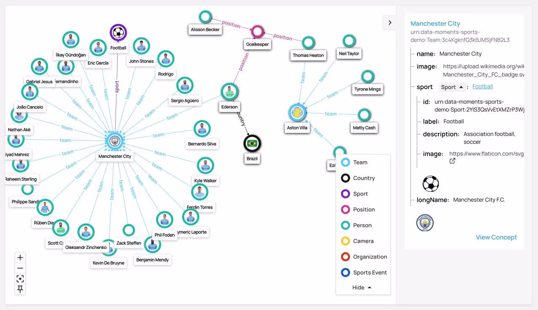538x310 pixels.
Task: Collapse the side panel with chevron
Action: [x=390, y=23]
